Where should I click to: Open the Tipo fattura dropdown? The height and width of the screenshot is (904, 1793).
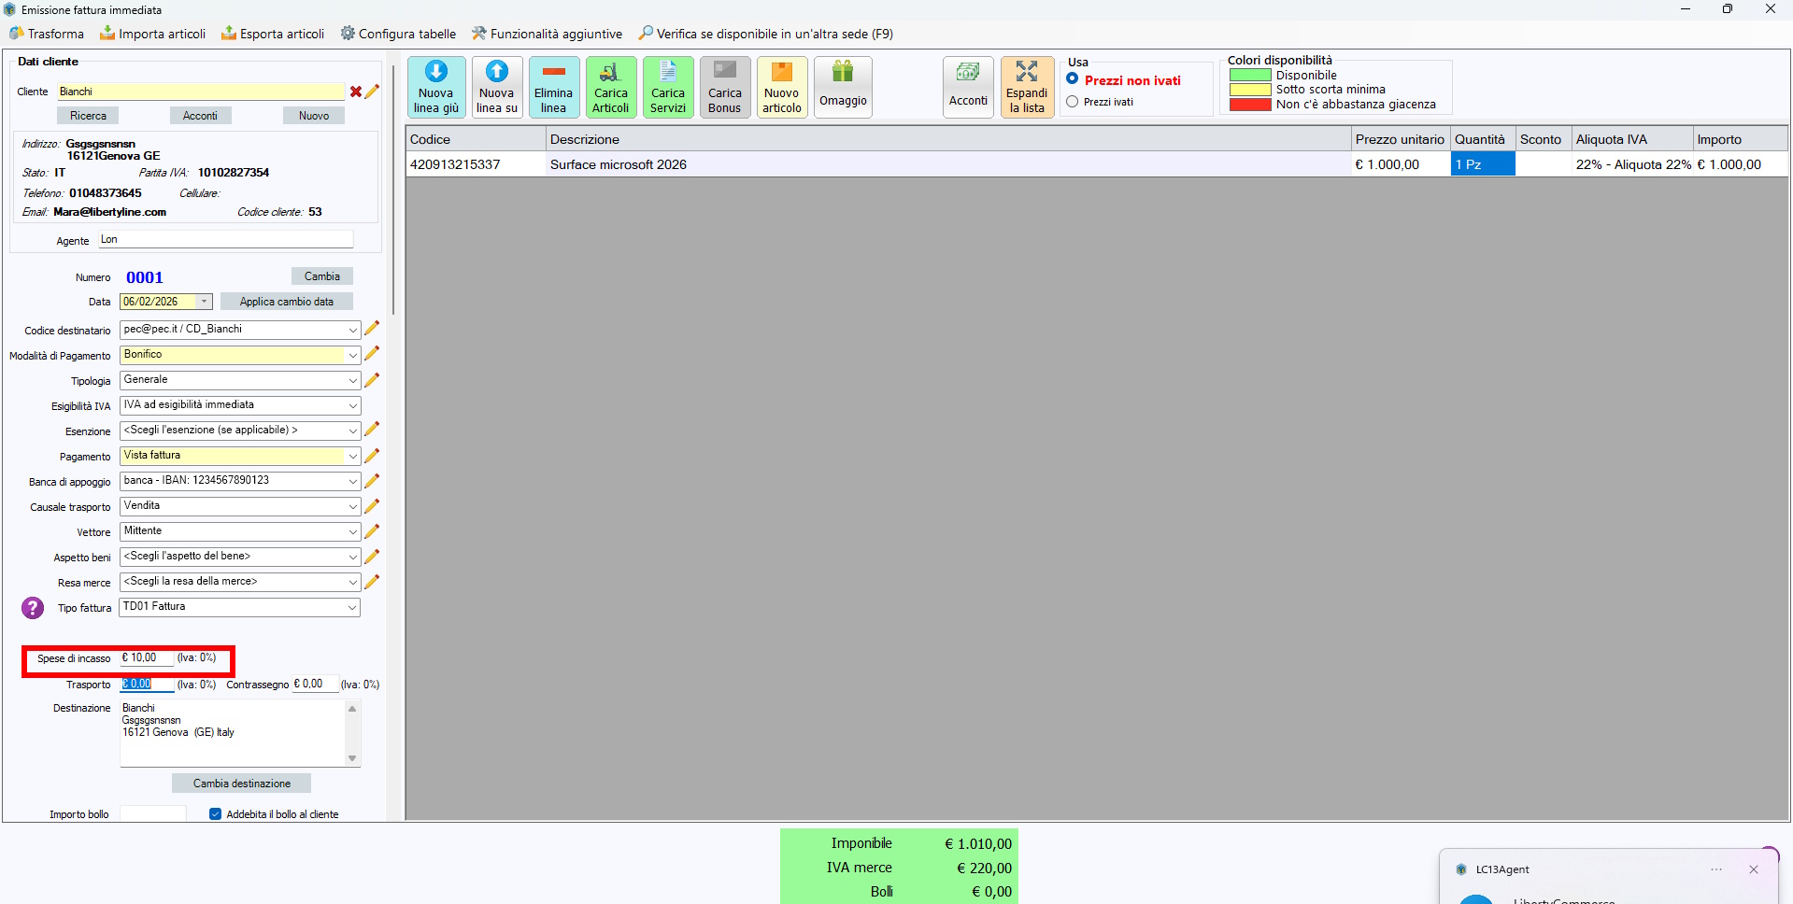[x=352, y=608]
